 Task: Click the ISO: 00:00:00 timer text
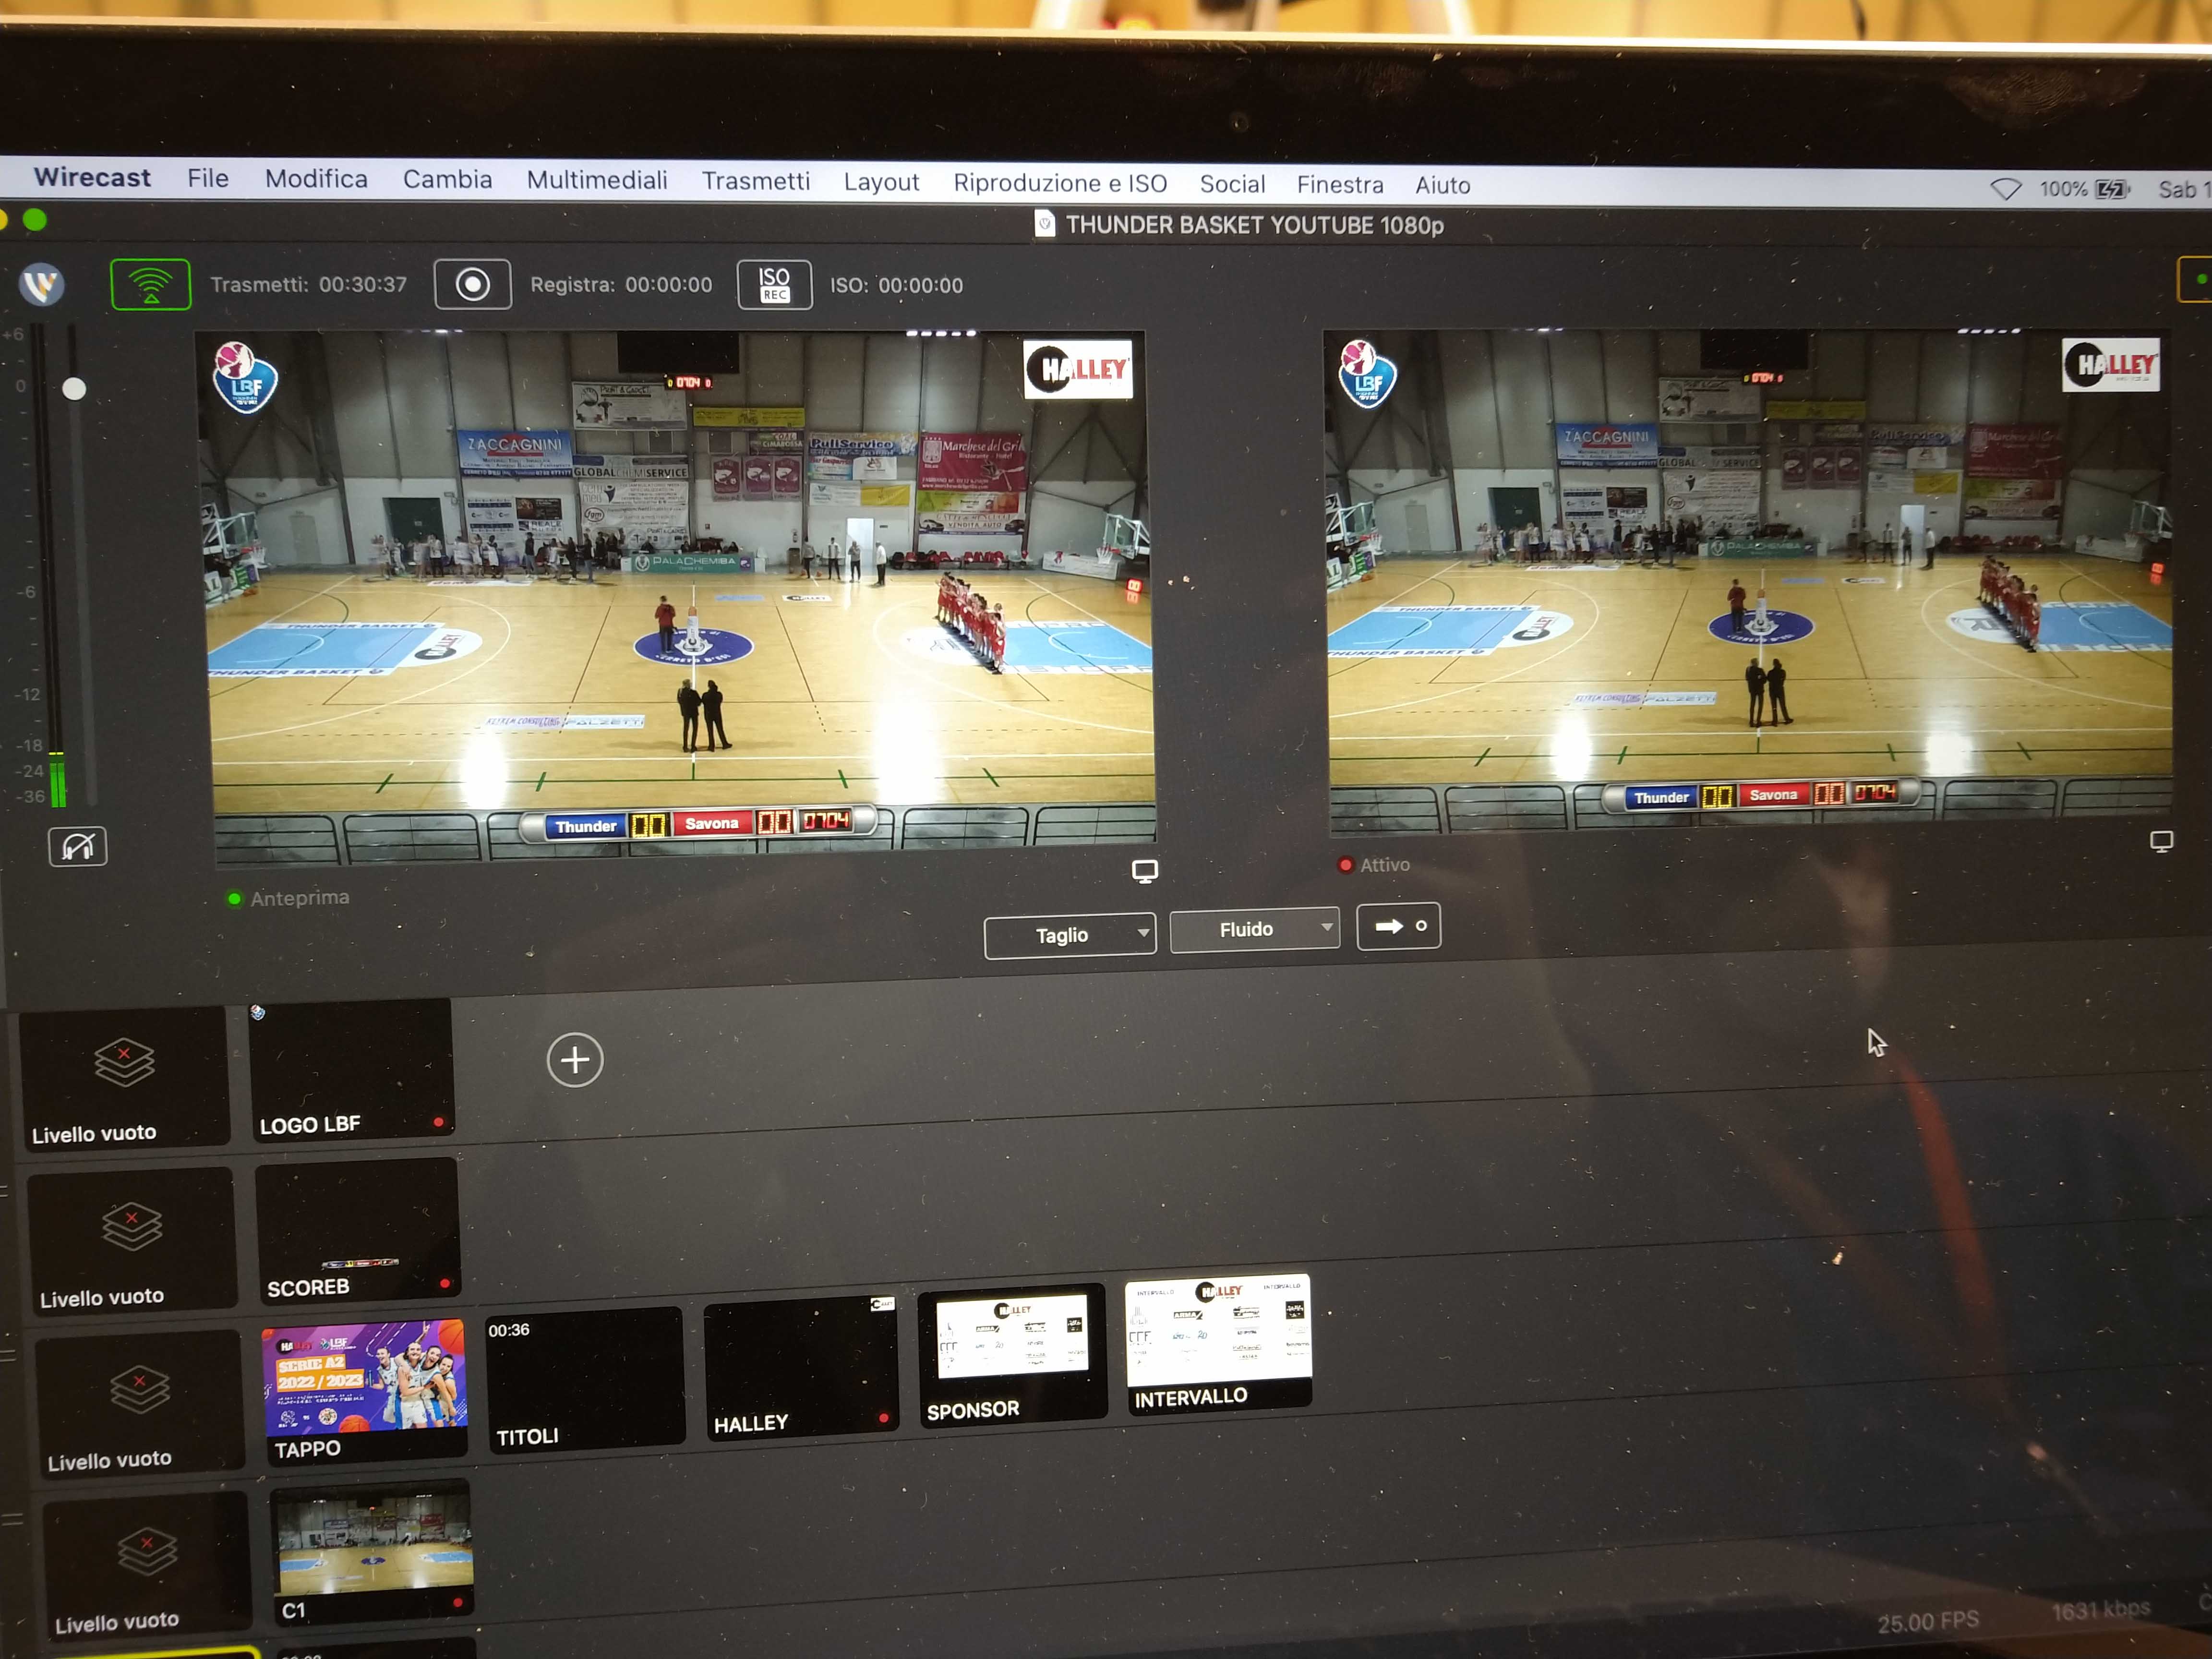[896, 286]
